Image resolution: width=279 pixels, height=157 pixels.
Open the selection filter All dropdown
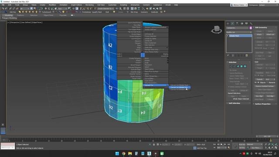[24, 9]
